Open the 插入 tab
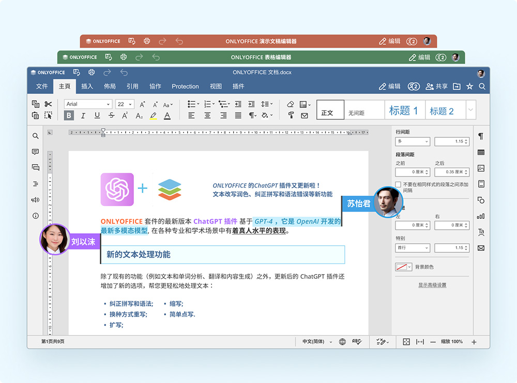Screen dimensions: 517x383 click(87, 86)
